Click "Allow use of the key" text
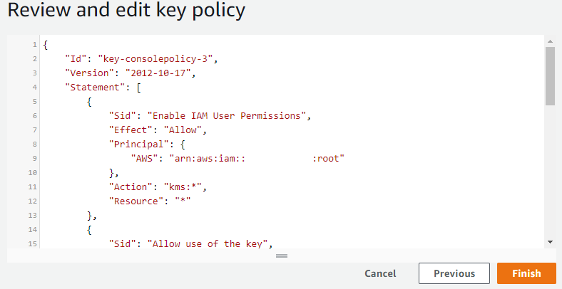This screenshot has width=562, height=289. tap(210, 244)
